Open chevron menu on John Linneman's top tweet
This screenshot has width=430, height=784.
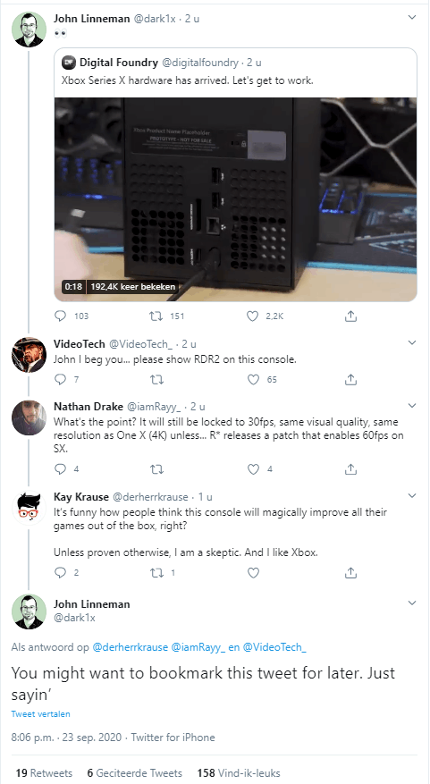point(412,18)
